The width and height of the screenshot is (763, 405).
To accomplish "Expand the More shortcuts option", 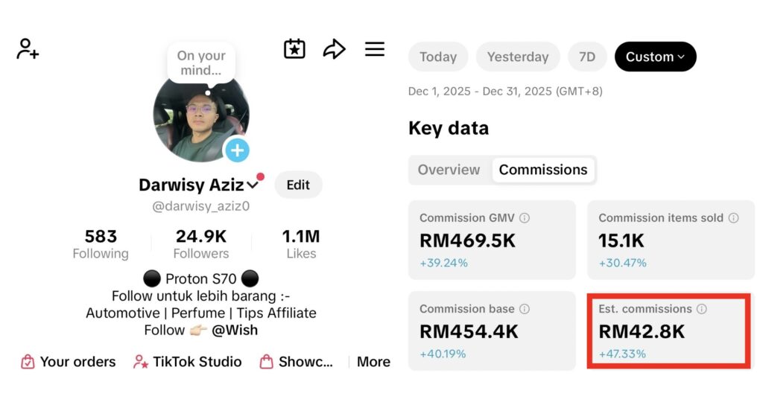I will (x=373, y=362).
